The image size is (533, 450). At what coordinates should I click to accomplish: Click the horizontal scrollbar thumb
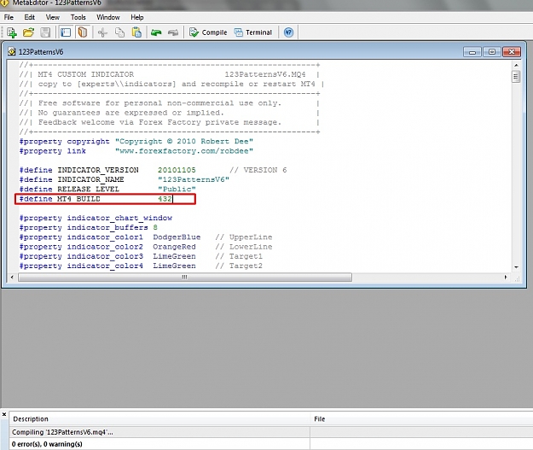click(x=185, y=278)
